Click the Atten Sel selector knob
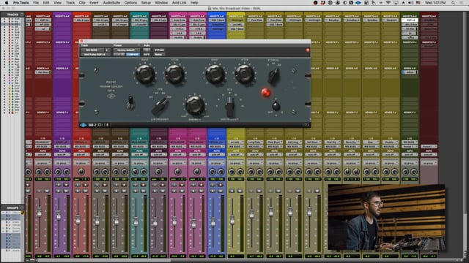 tap(273, 75)
